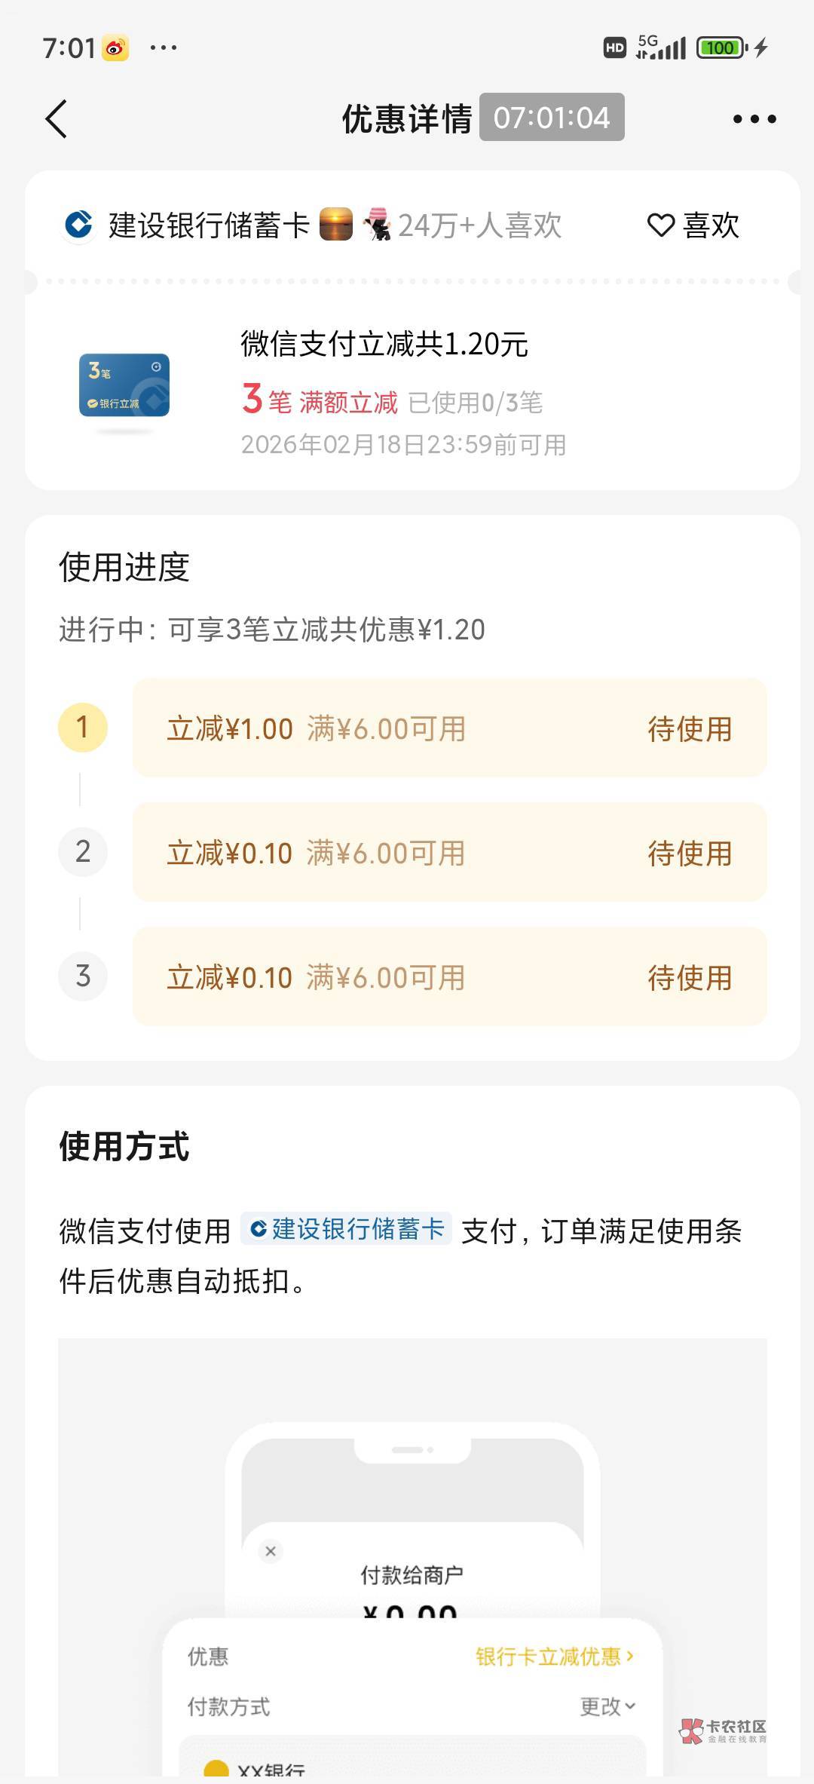814x1784 pixels.
Task: Tap the HD status icon
Action: pyautogui.click(x=615, y=48)
